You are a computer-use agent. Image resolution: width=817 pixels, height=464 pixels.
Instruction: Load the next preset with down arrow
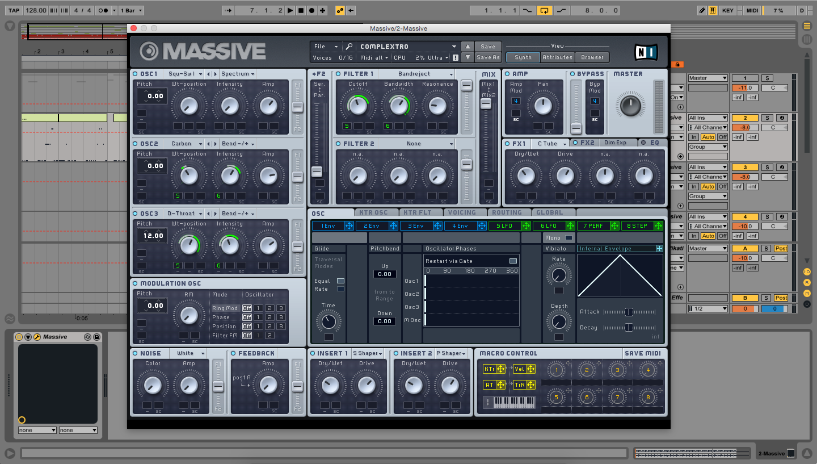467,57
